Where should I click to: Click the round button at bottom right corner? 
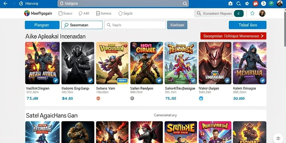[x=278, y=138]
